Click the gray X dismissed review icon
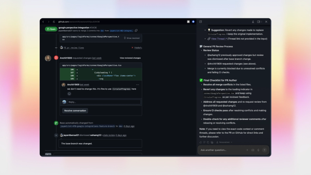 [x=56, y=135]
